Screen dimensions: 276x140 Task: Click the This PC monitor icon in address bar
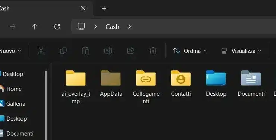[81, 26]
